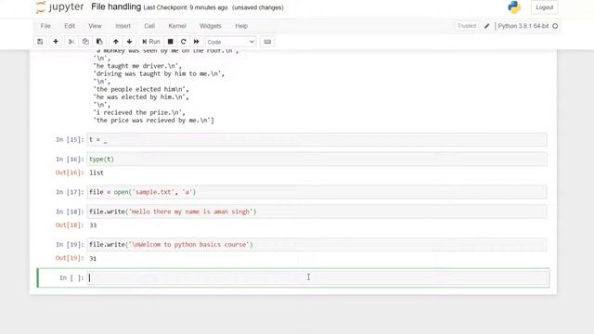Insert cell below with the plus icon

point(56,42)
